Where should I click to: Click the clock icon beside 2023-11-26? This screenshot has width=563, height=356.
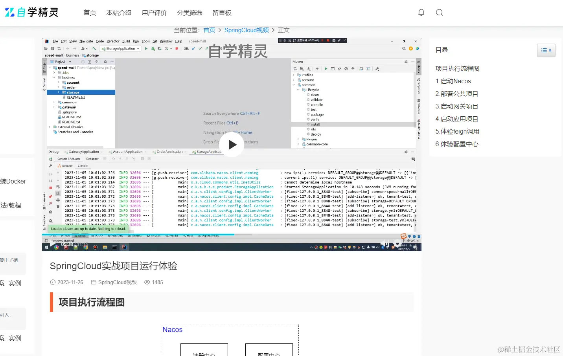pos(53,282)
